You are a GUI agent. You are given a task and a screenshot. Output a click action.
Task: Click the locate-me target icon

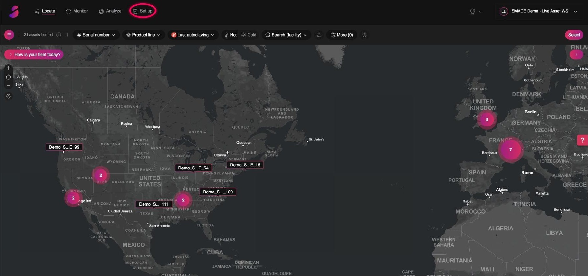(9, 96)
